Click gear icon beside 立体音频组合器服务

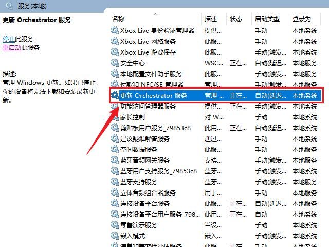tap(115, 192)
